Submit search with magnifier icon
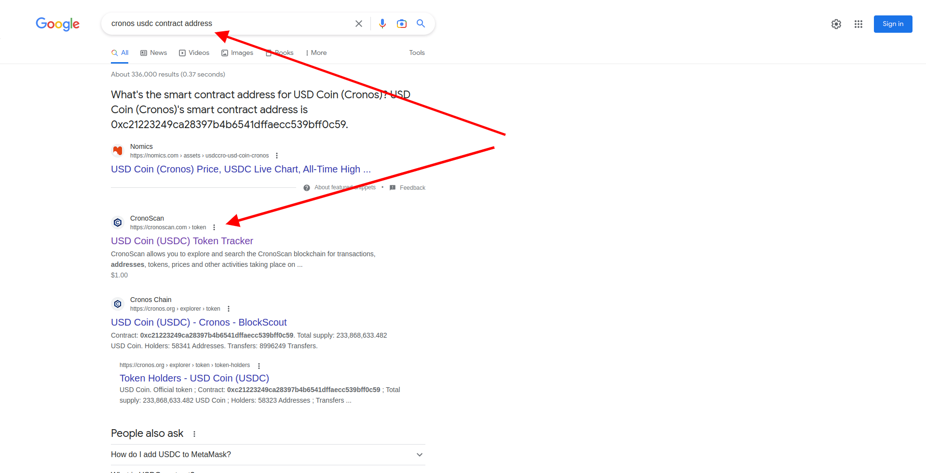Image resolution: width=926 pixels, height=473 pixels. (x=421, y=24)
